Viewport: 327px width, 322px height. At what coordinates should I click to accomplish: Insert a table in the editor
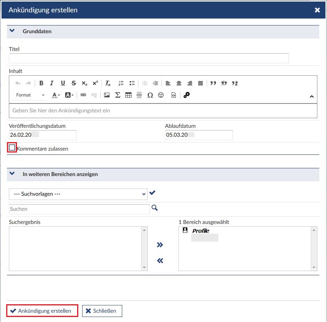pyautogui.click(x=128, y=95)
